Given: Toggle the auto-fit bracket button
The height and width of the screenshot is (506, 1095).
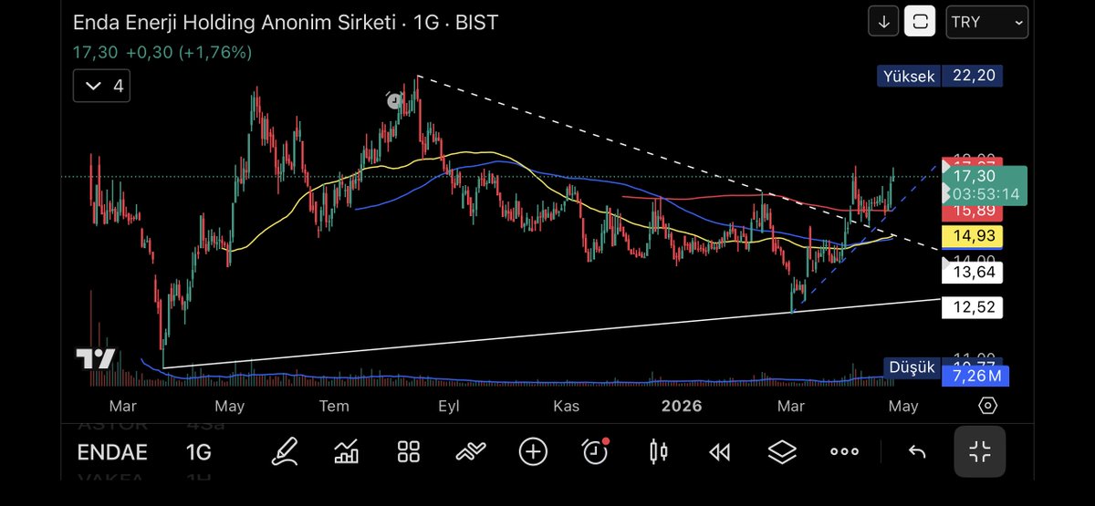Looking at the screenshot, I should click(920, 22).
